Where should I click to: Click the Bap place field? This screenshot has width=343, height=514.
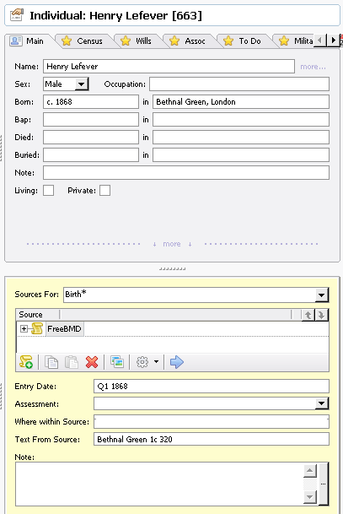coord(241,120)
